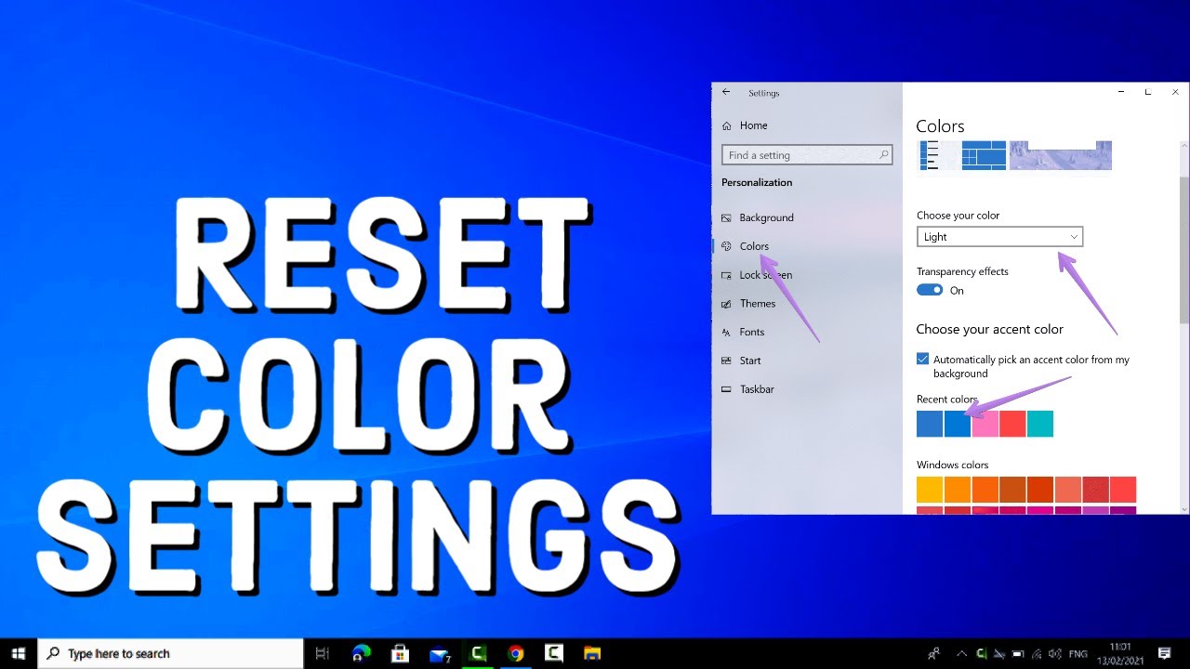Click the Windows colors label
Image resolution: width=1190 pixels, height=669 pixels.
[952, 465]
